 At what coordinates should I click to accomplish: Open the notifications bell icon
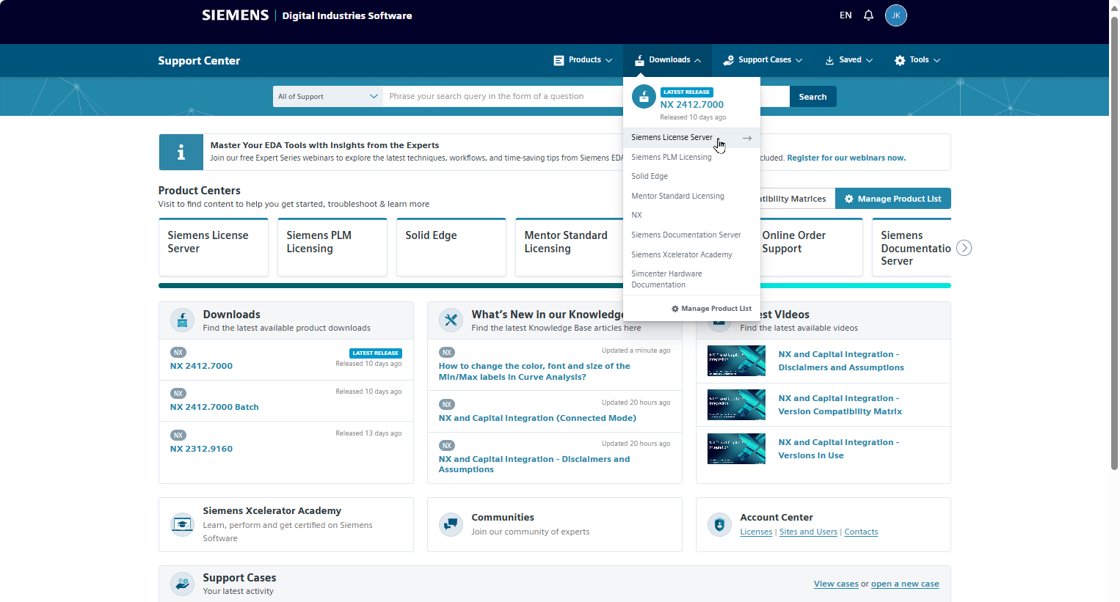coord(868,15)
